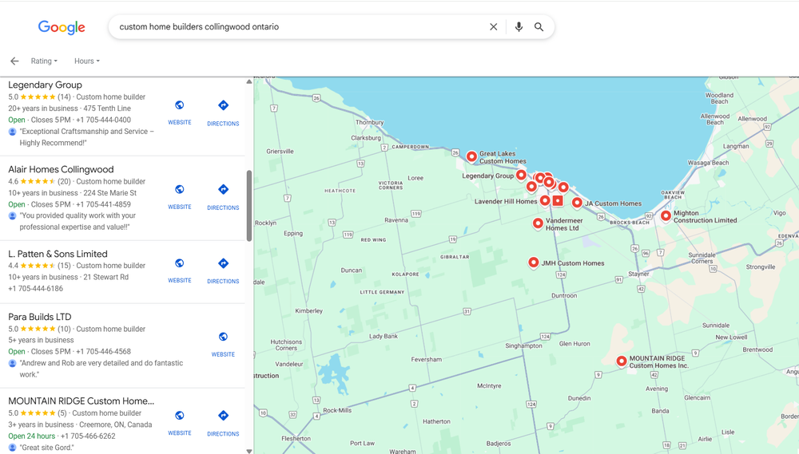Select the Legendary Group map pin

(x=521, y=175)
